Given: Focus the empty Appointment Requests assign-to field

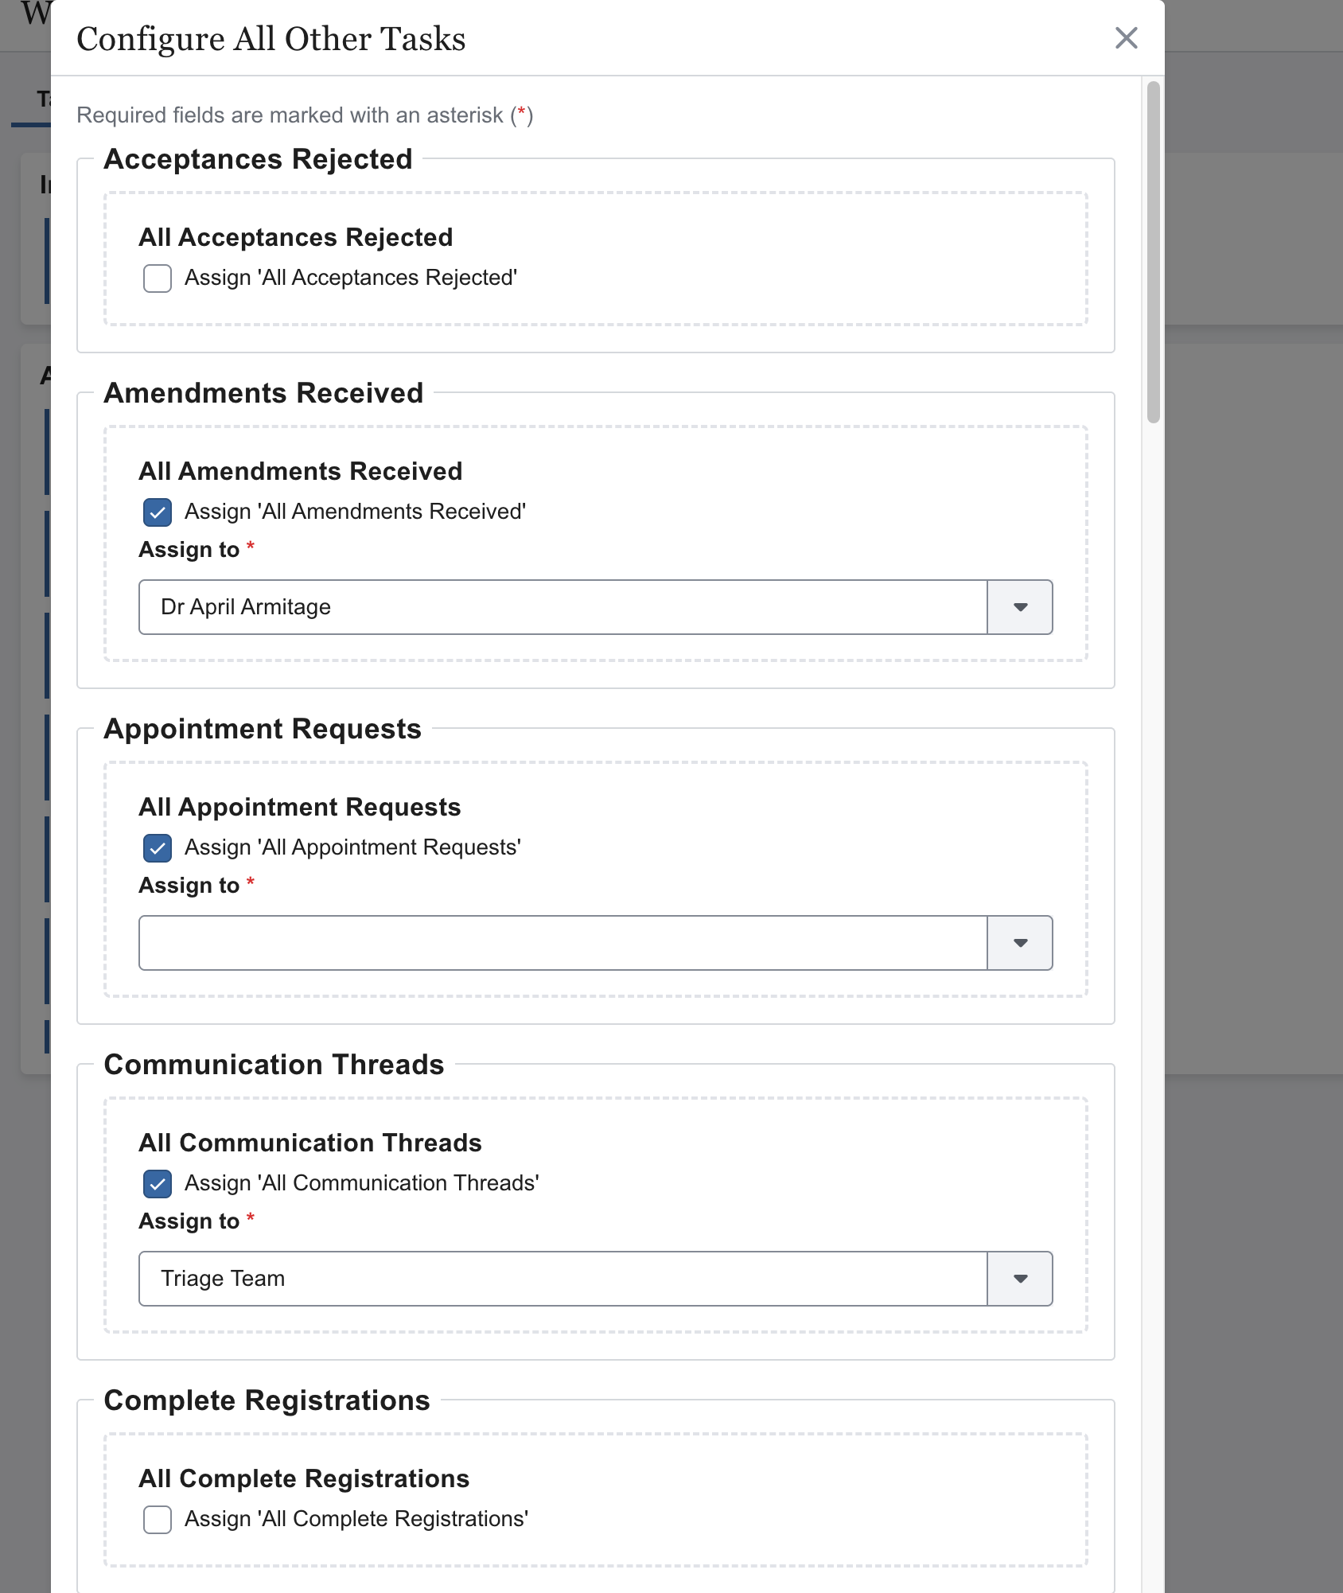Looking at the screenshot, I should click(x=562, y=943).
